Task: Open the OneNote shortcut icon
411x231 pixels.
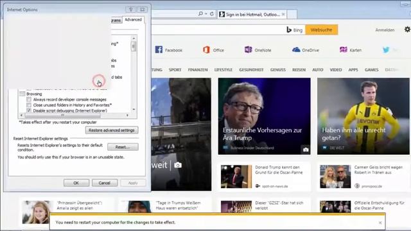Action: pos(249,50)
